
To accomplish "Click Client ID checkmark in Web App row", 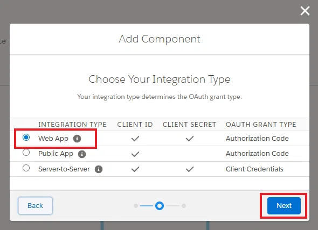I will pos(135,139).
